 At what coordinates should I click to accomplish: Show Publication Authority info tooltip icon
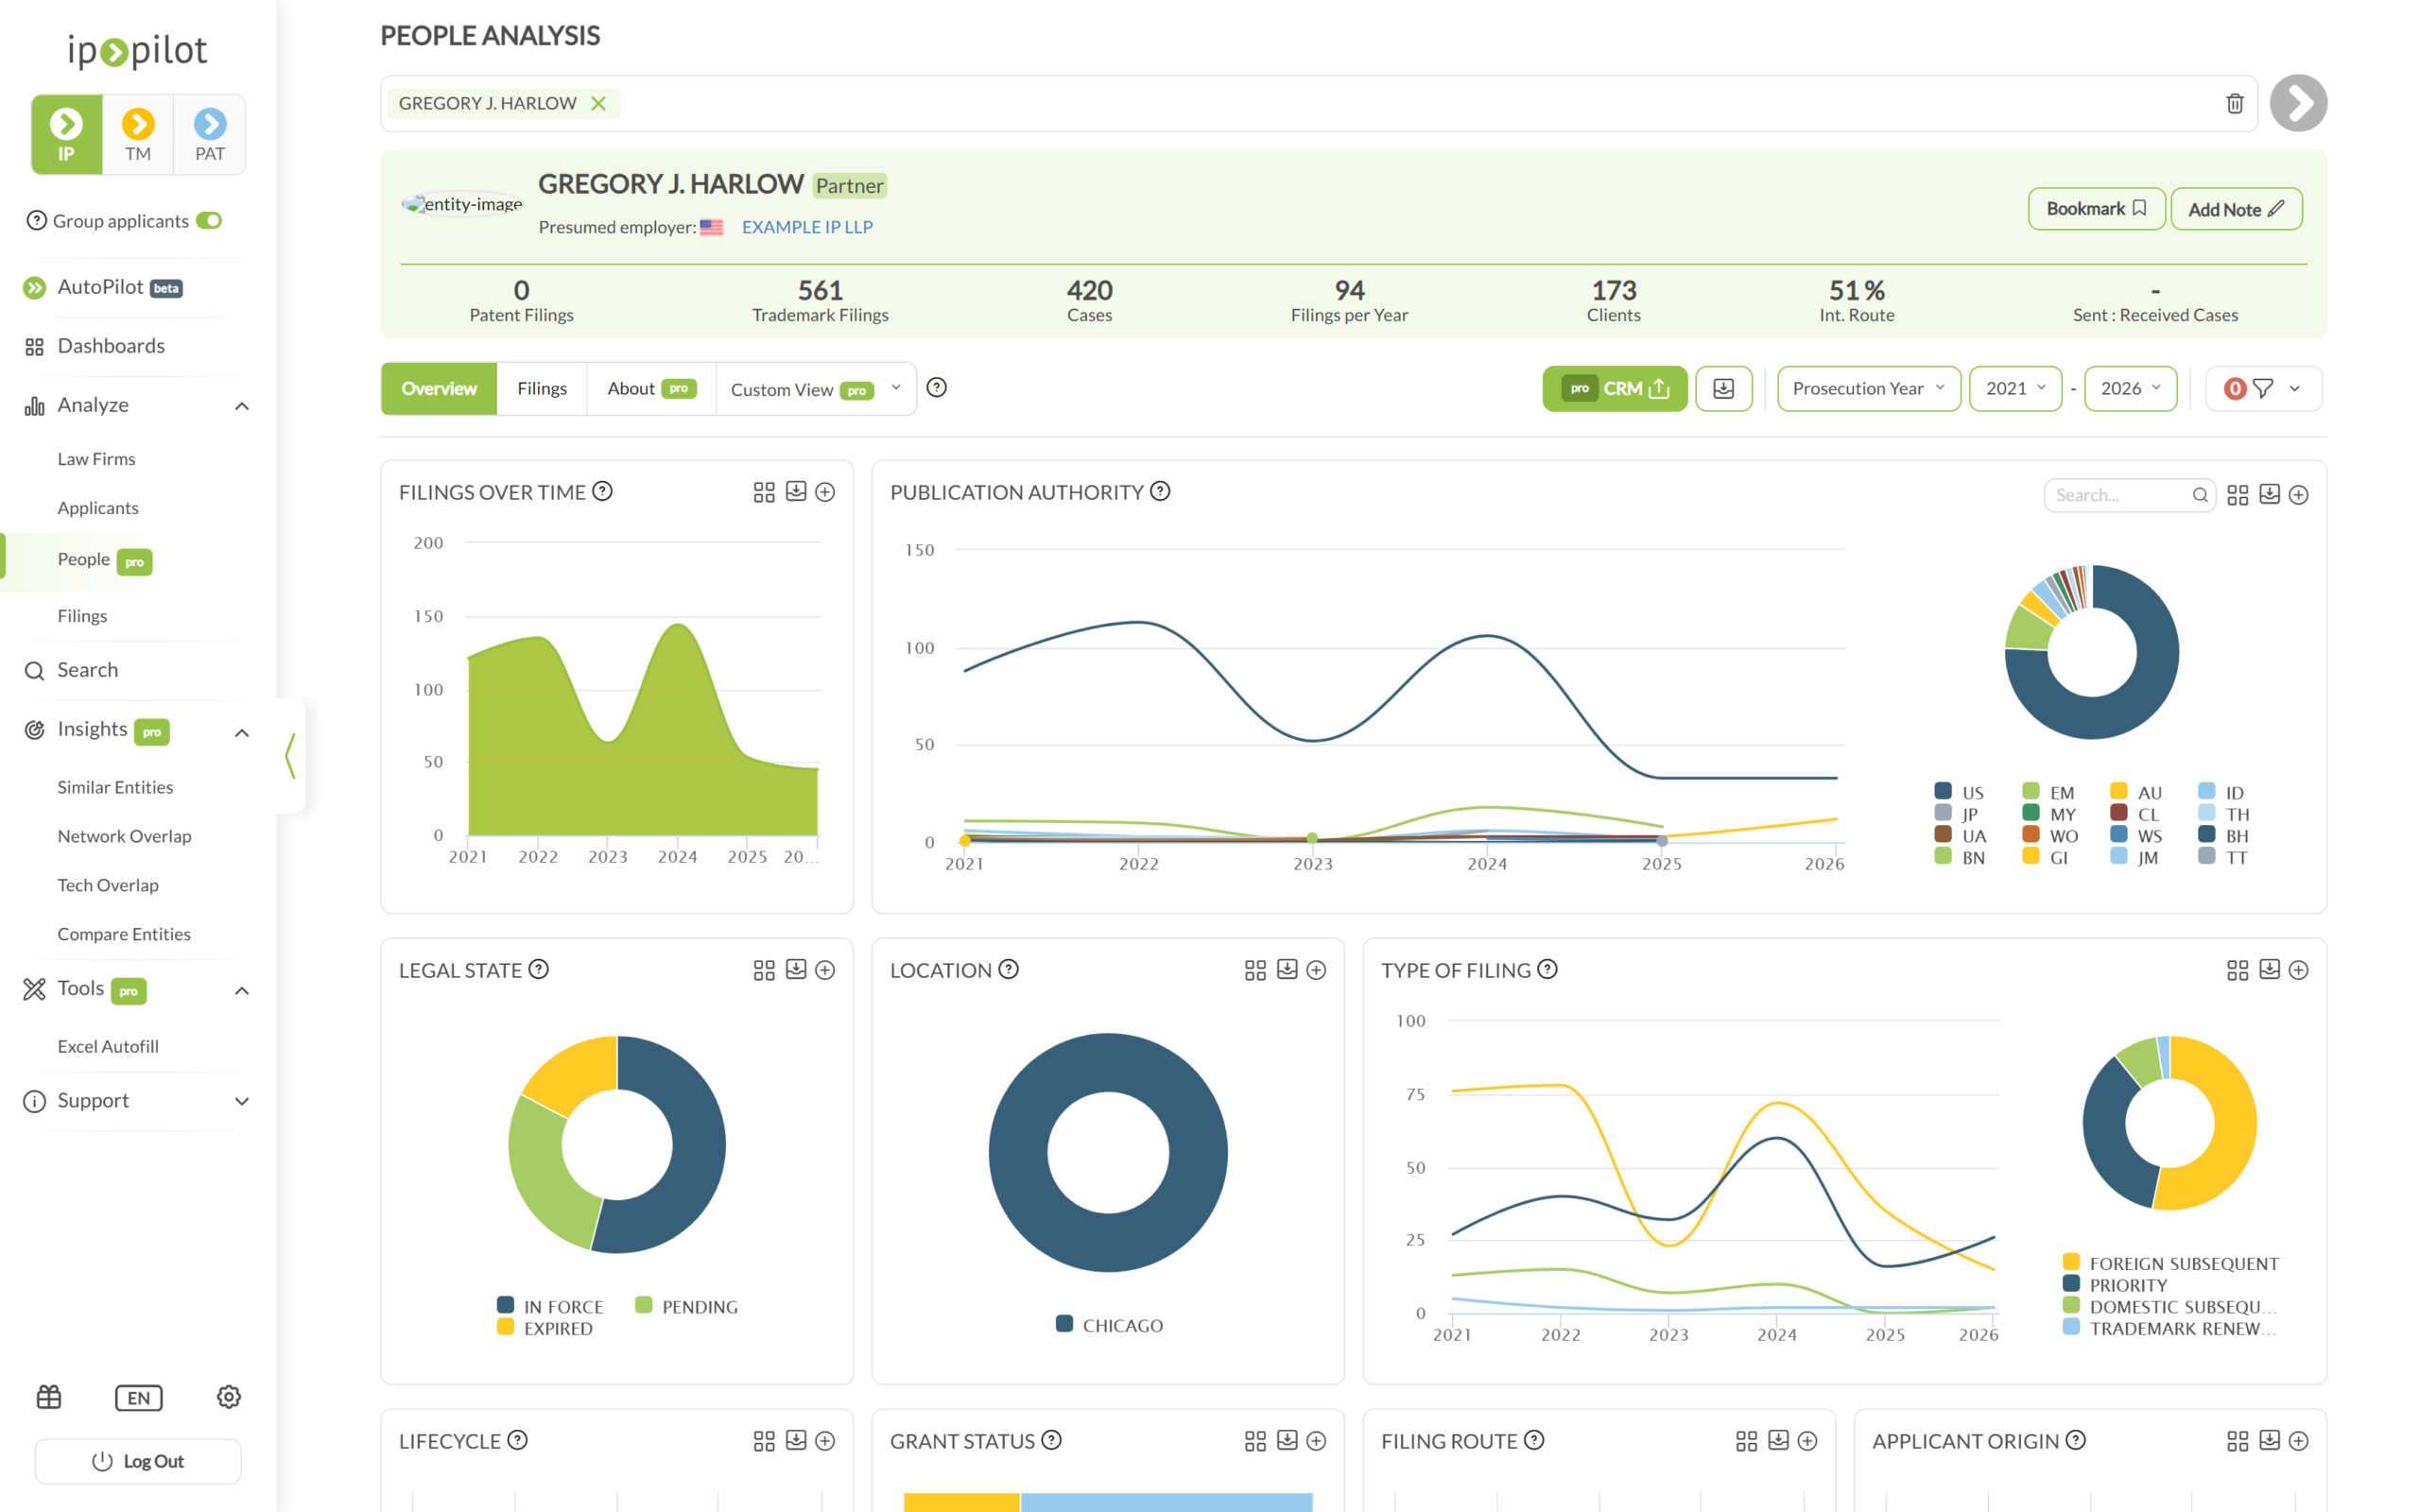pyautogui.click(x=1160, y=491)
